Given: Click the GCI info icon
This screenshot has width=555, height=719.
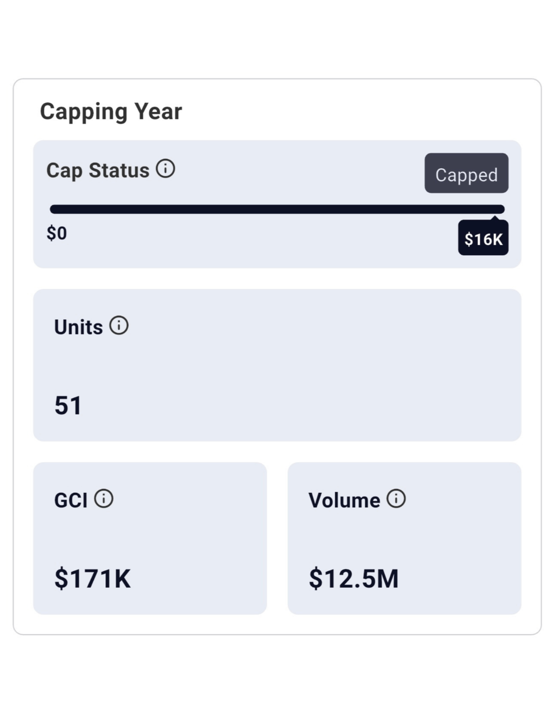Looking at the screenshot, I should click(104, 498).
